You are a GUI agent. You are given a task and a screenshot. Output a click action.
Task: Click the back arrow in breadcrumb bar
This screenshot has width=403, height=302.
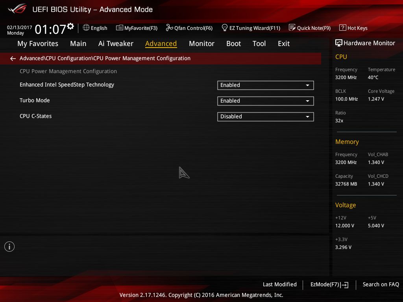(x=13, y=59)
